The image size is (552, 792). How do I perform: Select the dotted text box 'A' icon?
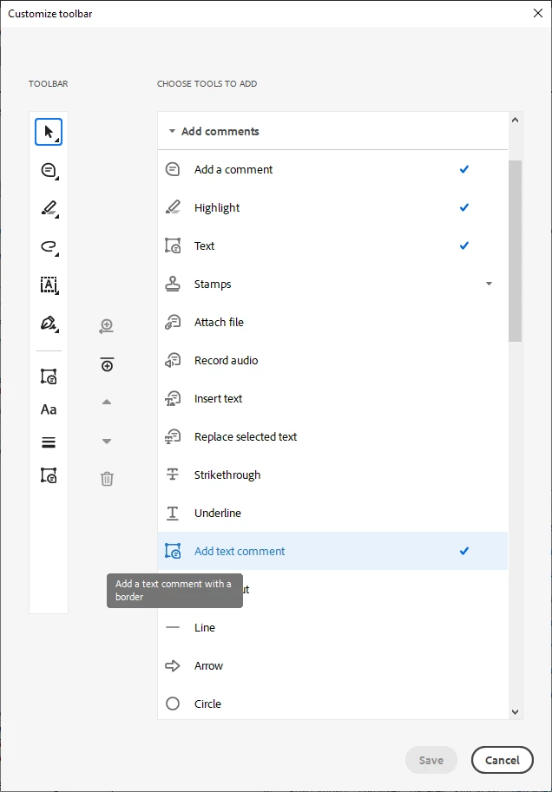[x=49, y=285]
